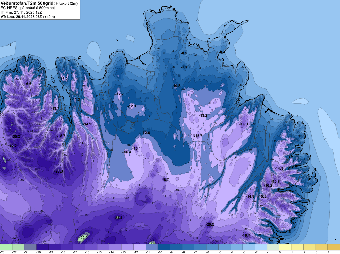
Task: Click the -12.6 temperature value
Action: coord(146,133)
